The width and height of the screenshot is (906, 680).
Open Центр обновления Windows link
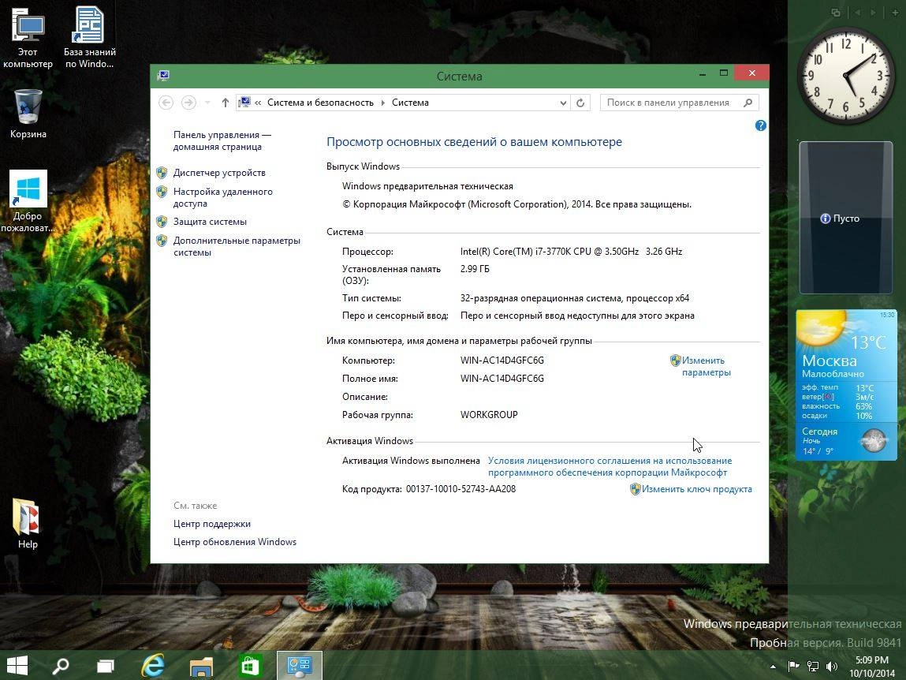pos(235,542)
